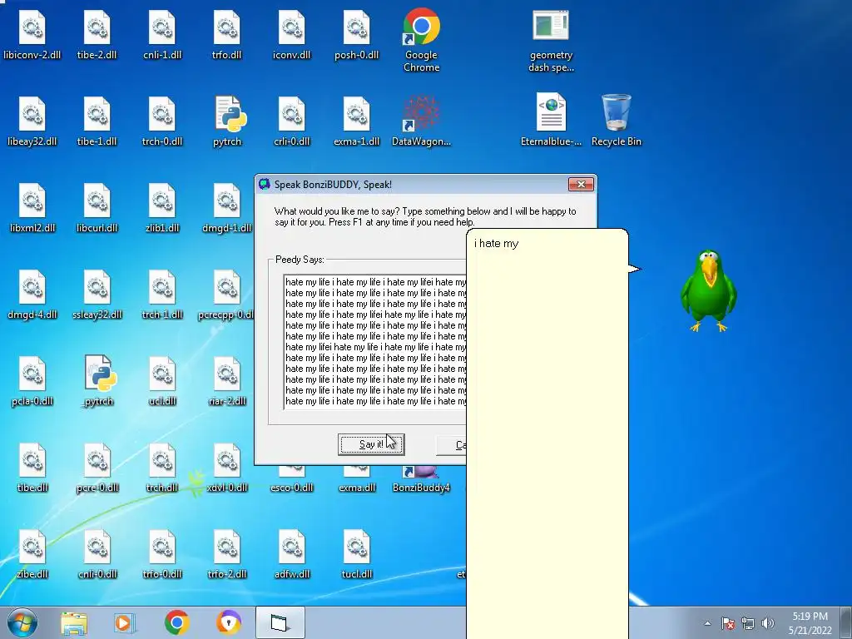Select the trch.dll desktop file
The width and height of the screenshot is (852, 639).
pyautogui.click(x=162, y=468)
